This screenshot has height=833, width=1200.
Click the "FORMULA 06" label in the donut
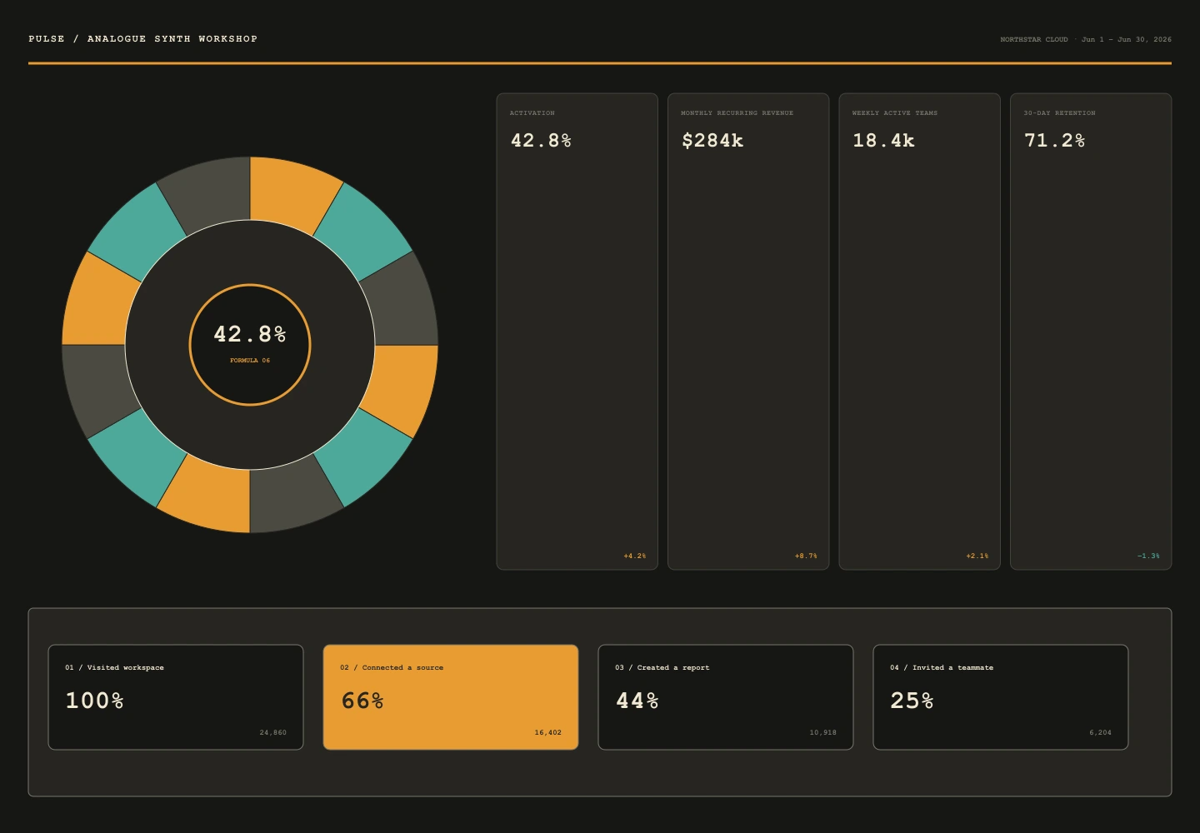coord(250,361)
